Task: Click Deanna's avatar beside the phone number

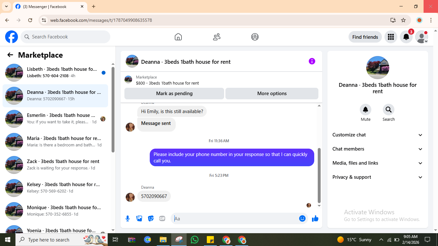Action: pyautogui.click(x=130, y=197)
